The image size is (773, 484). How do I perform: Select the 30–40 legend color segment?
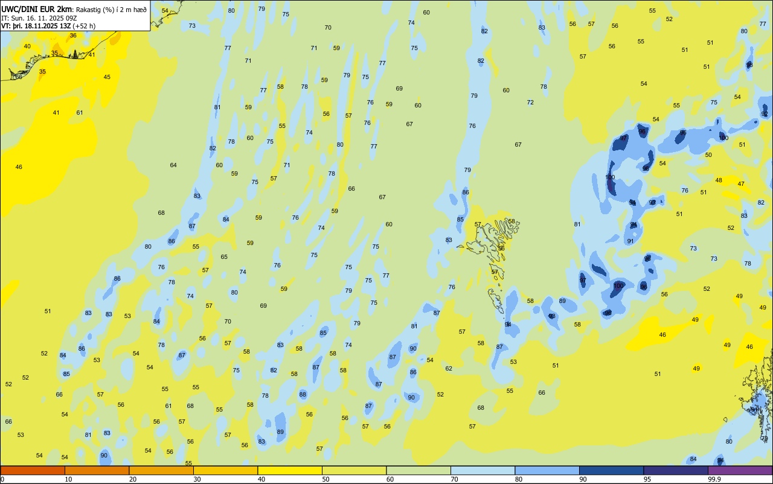[x=225, y=470]
